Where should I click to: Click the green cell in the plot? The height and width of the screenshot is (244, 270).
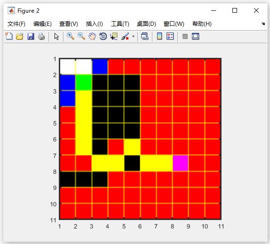84,82
